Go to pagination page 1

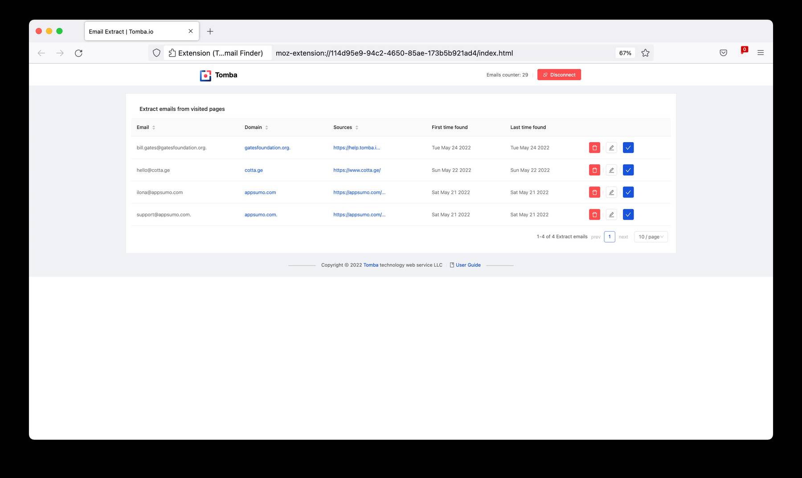coord(610,237)
